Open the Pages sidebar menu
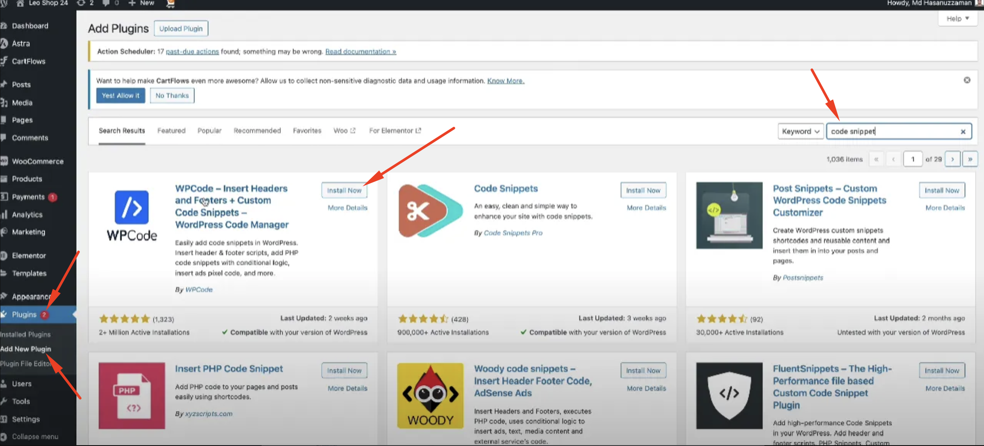984x446 pixels. [22, 120]
